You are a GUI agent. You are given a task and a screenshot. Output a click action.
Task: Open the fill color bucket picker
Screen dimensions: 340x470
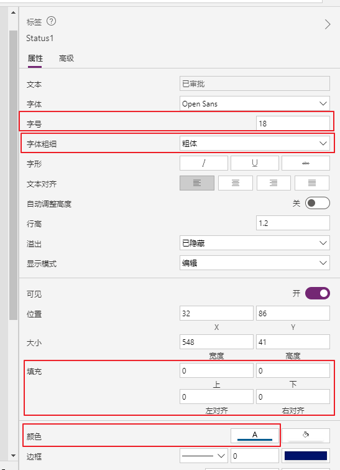pyautogui.click(x=306, y=436)
